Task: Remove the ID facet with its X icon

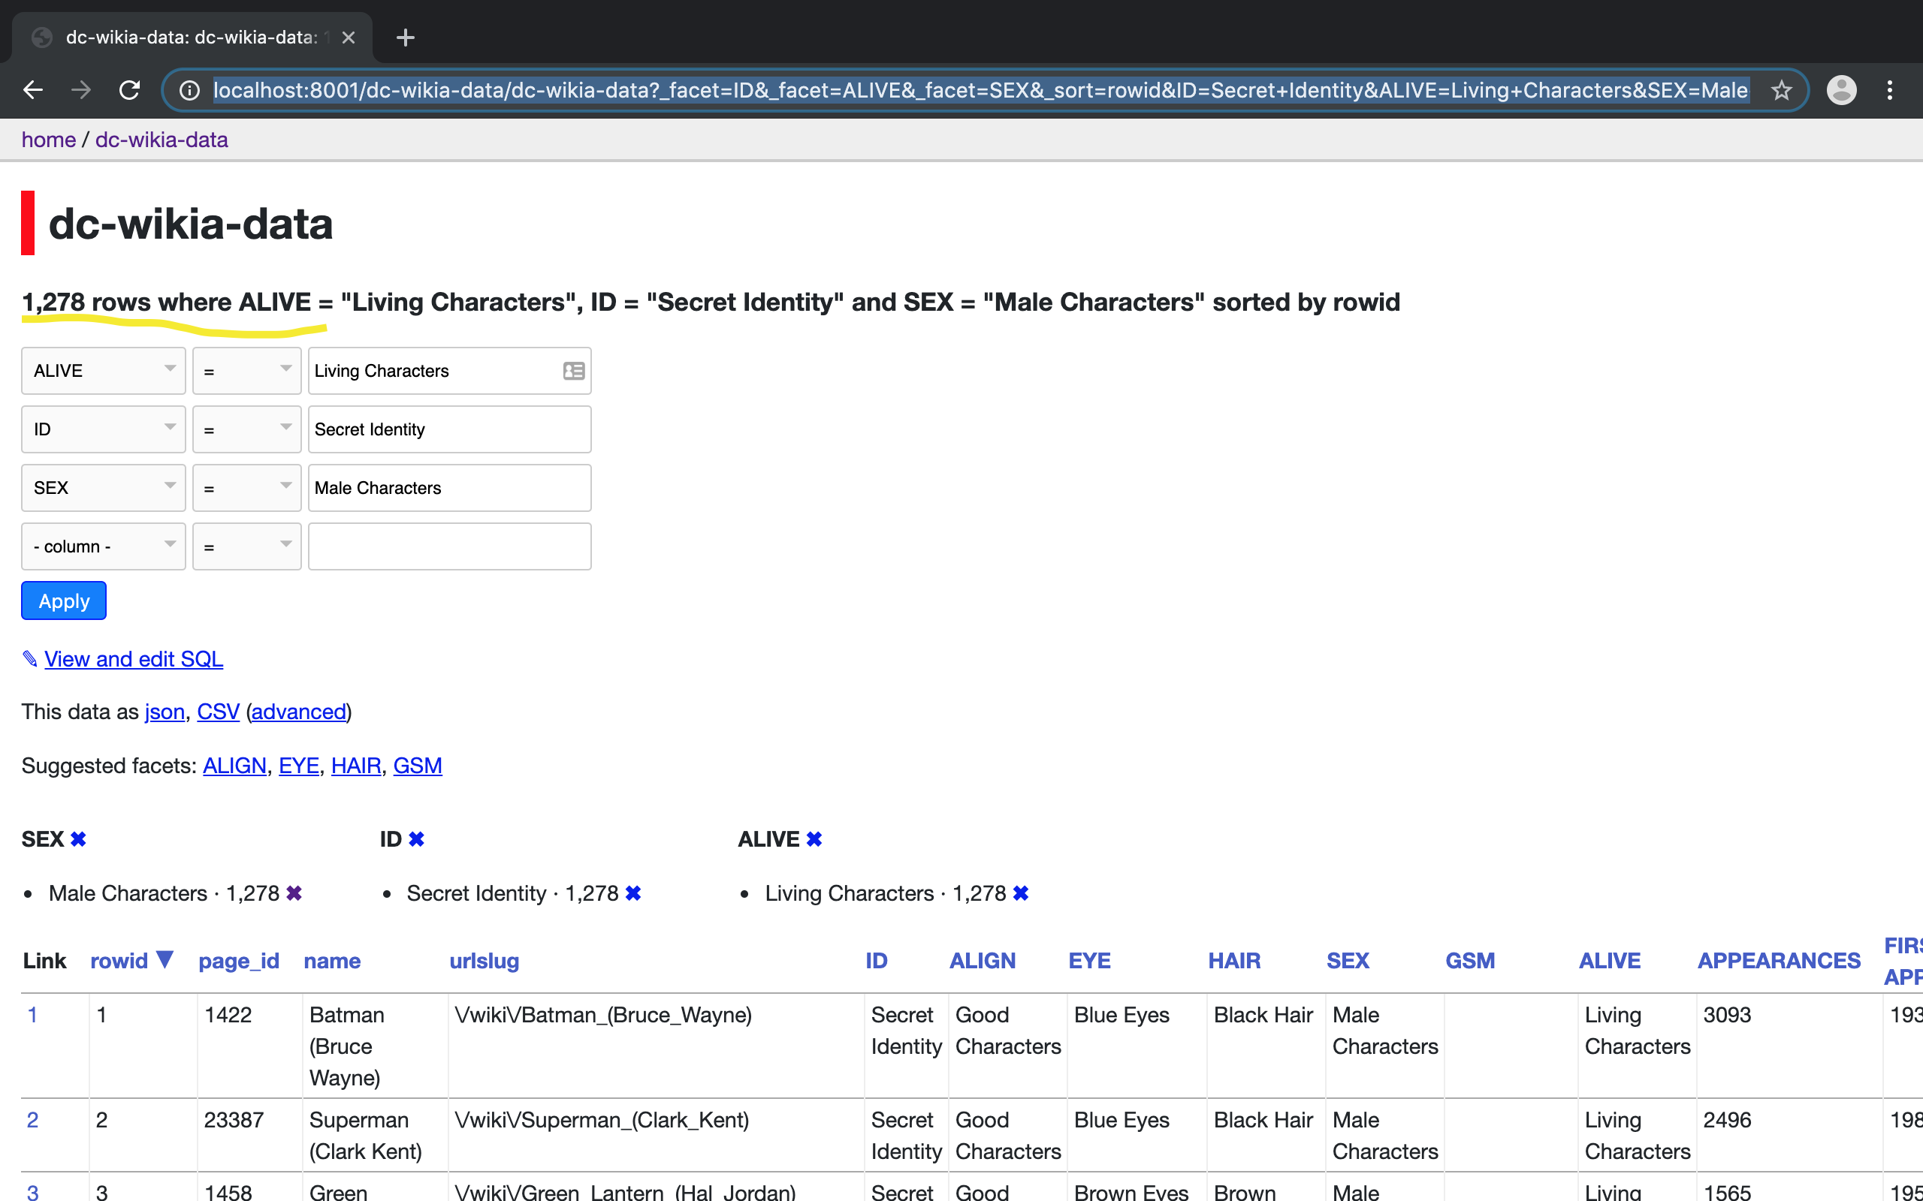Action: (x=416, y=838)
